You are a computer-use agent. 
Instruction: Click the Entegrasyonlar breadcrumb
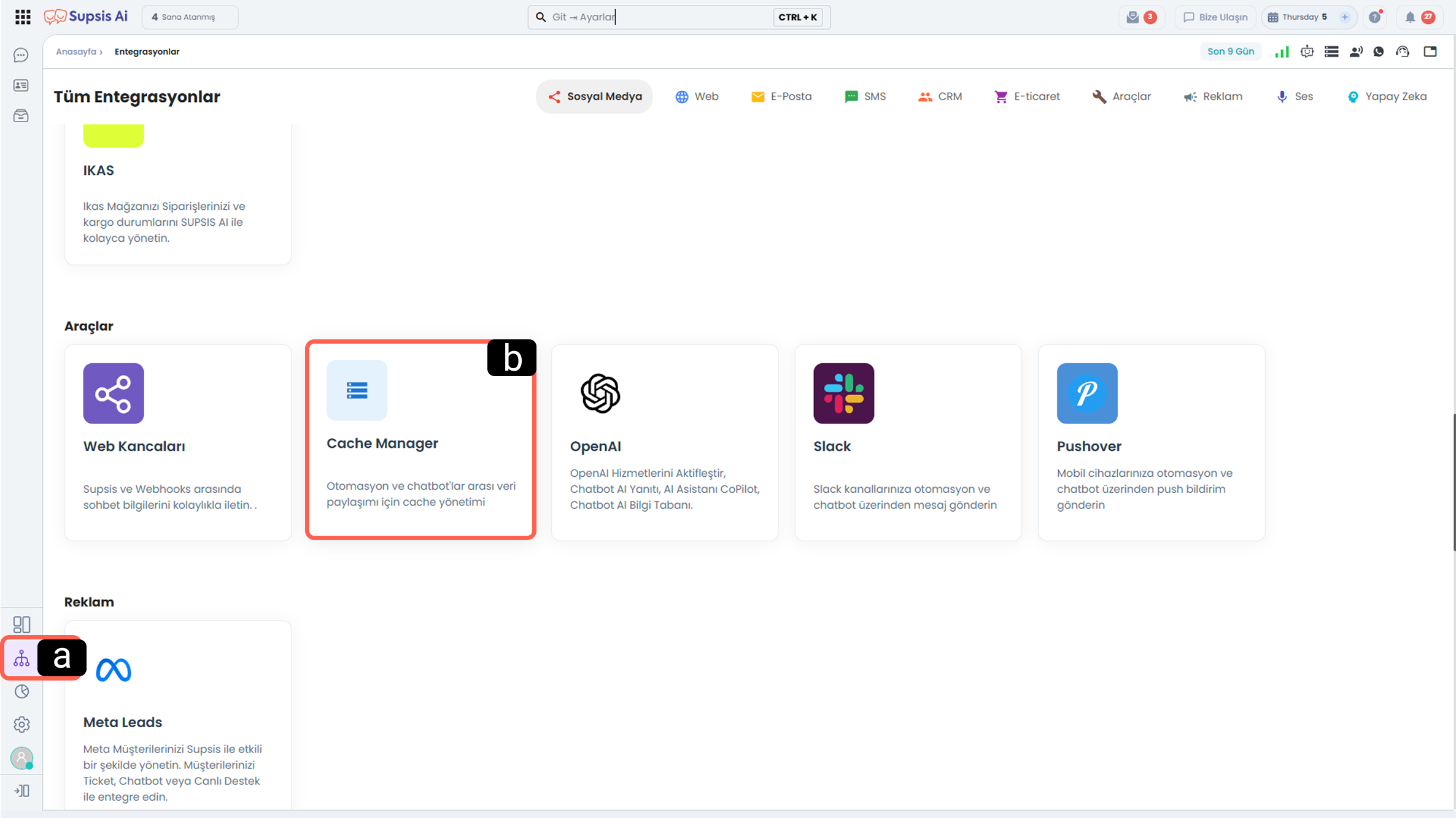(147, 52)
